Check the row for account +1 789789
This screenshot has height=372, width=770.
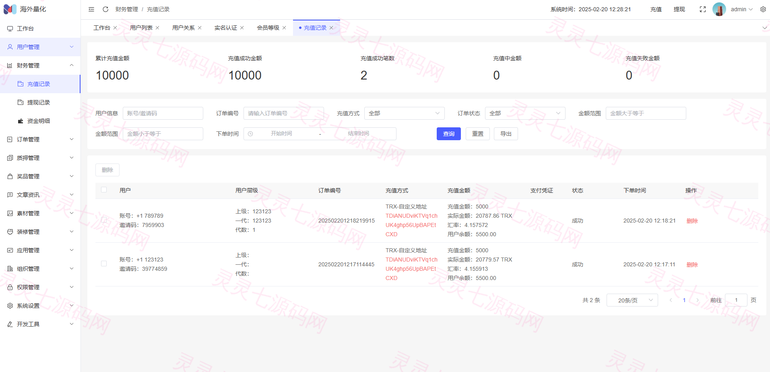coord(104,220)
